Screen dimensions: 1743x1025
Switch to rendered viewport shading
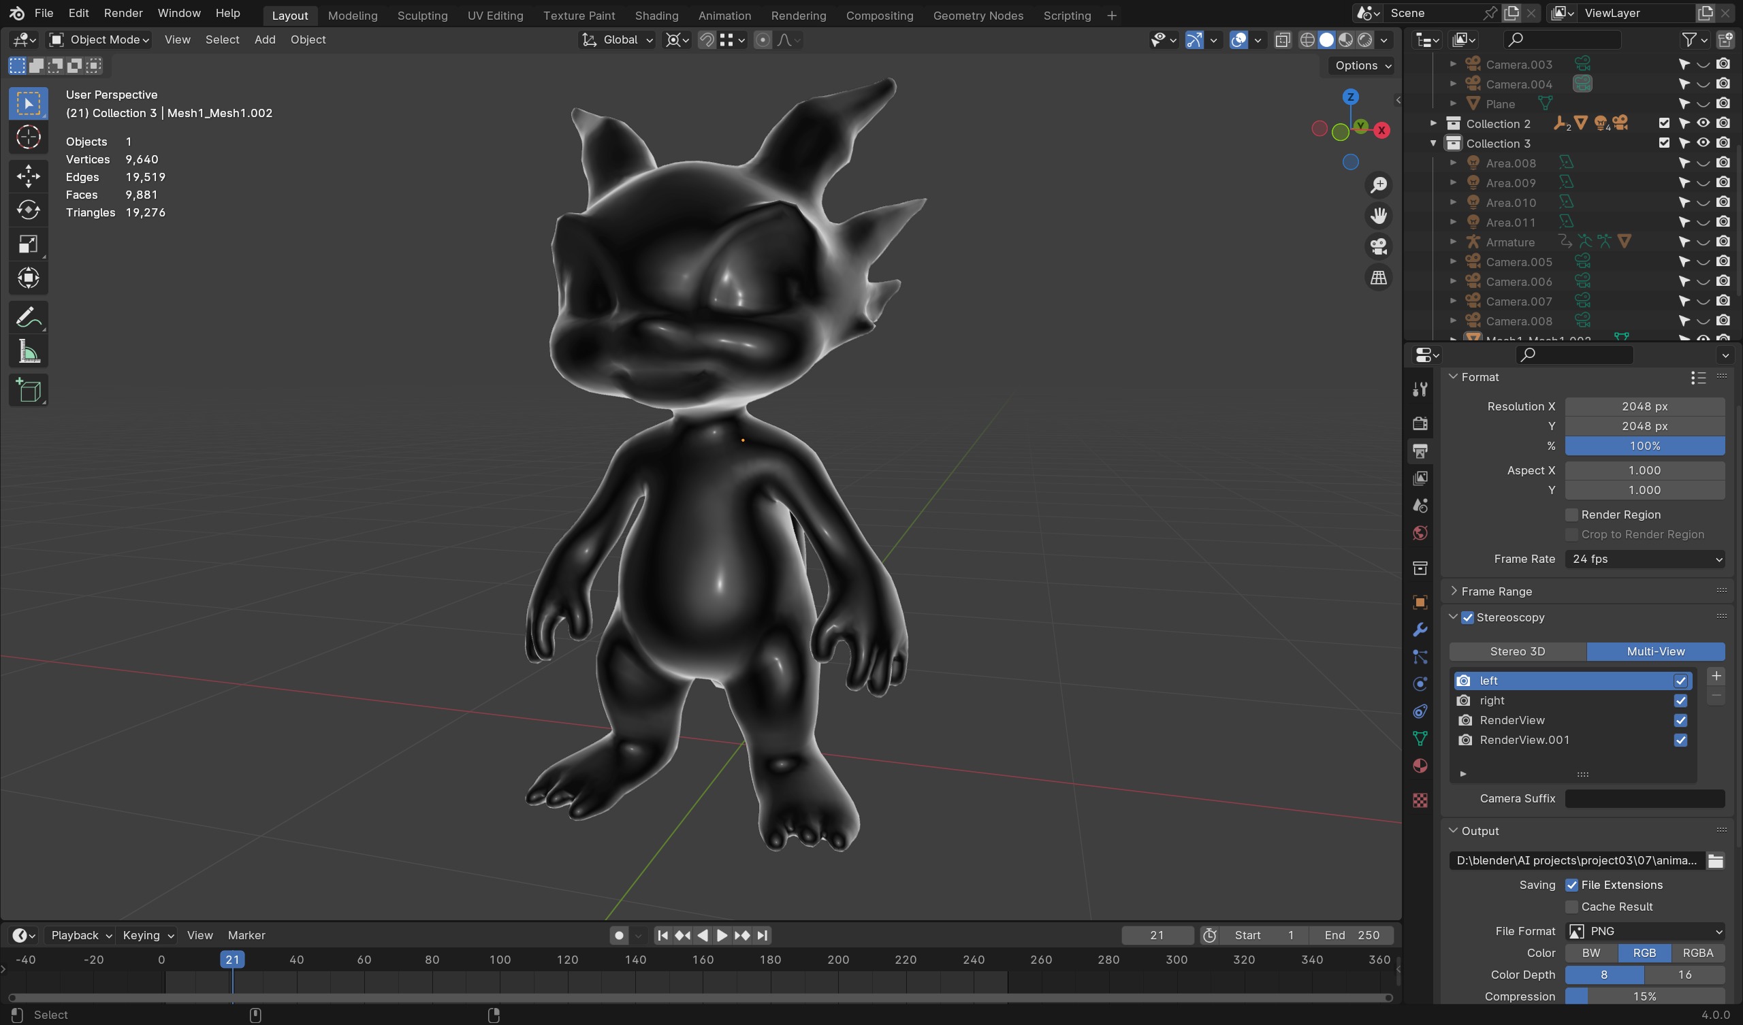coord(1364,39)
